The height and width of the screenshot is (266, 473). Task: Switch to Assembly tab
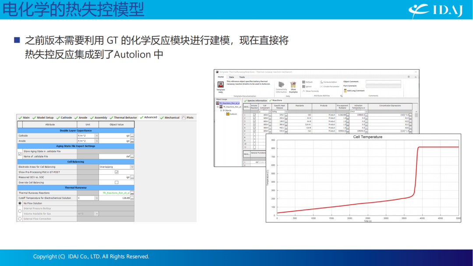(x=99, y=117)
